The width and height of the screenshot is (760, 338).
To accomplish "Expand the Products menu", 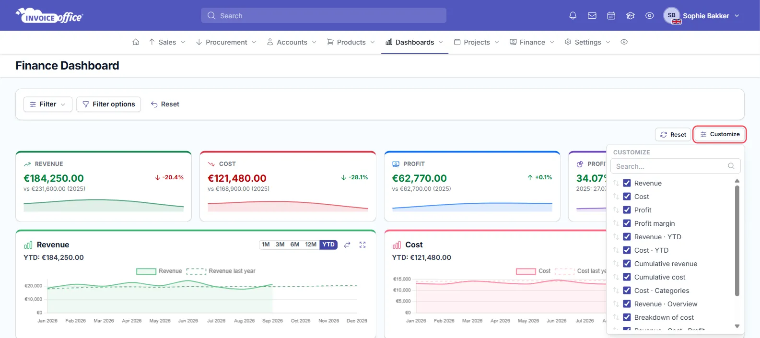I will 351,42.
